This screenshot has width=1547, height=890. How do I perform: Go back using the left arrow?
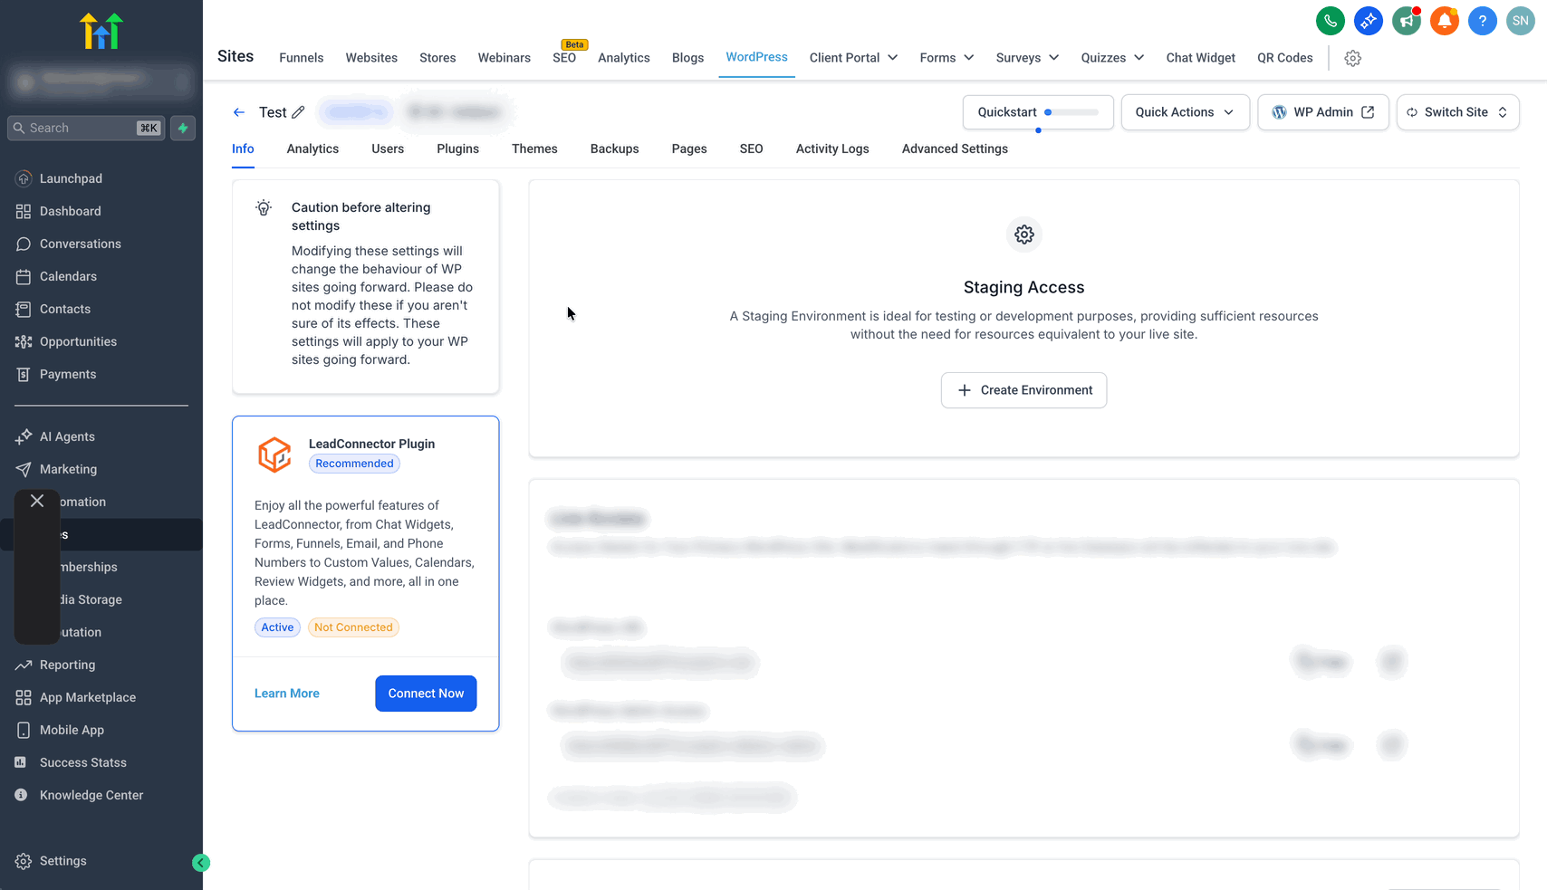[239, 112]
